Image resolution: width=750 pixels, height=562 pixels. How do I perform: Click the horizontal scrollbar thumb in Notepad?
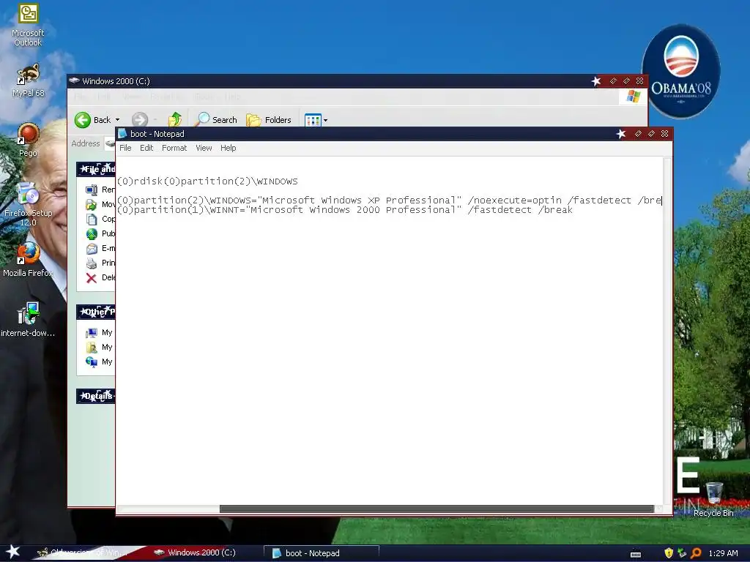click(x=437, y=509)
